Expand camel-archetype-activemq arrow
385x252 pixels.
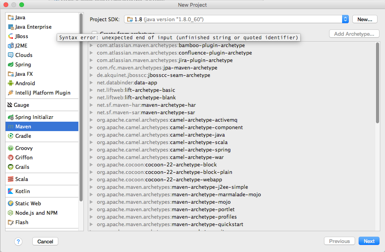pyautogui.click(x=91, y=120)
